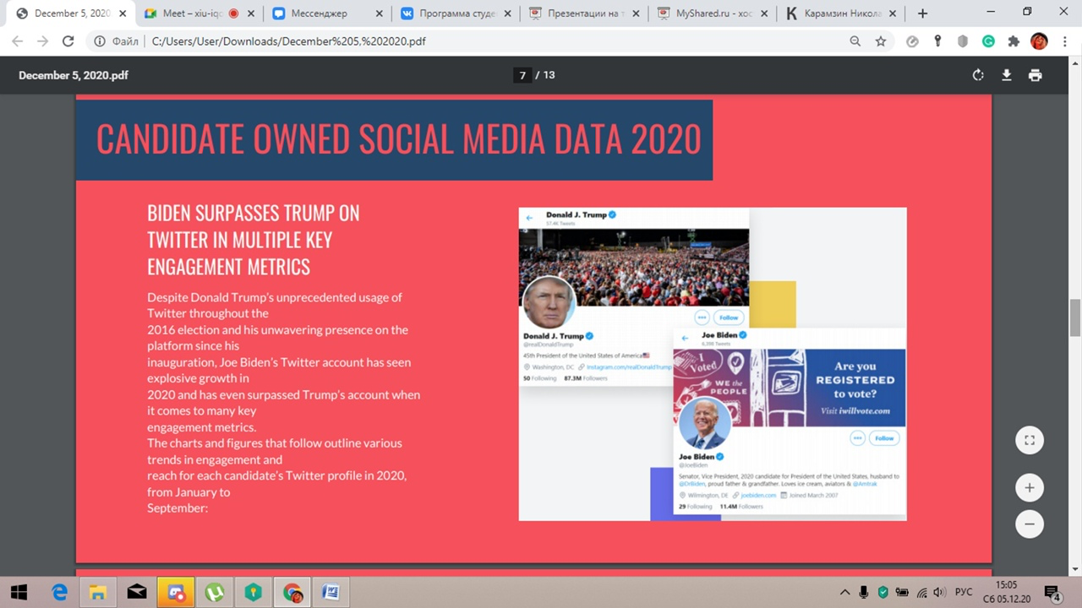This screenshot has width=1082, height=608.
Task: Close the December 5, 2020 tab
Action: [x=123, y=14]
